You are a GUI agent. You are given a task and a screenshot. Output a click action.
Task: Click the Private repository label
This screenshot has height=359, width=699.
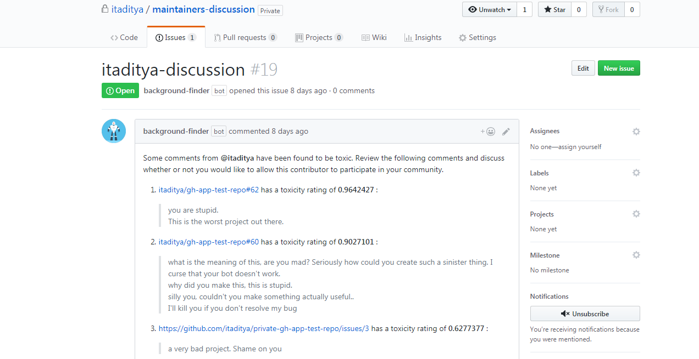tap(270, 10)
